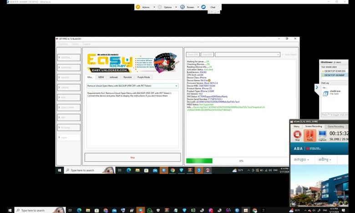Open the Ramdisk tab
The width and height of the screenshot is (355, 213).
click(x=127, y=77)
